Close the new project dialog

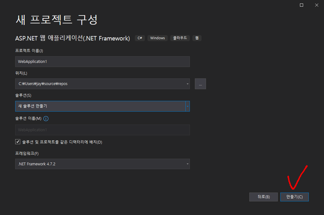coord(316,5)
